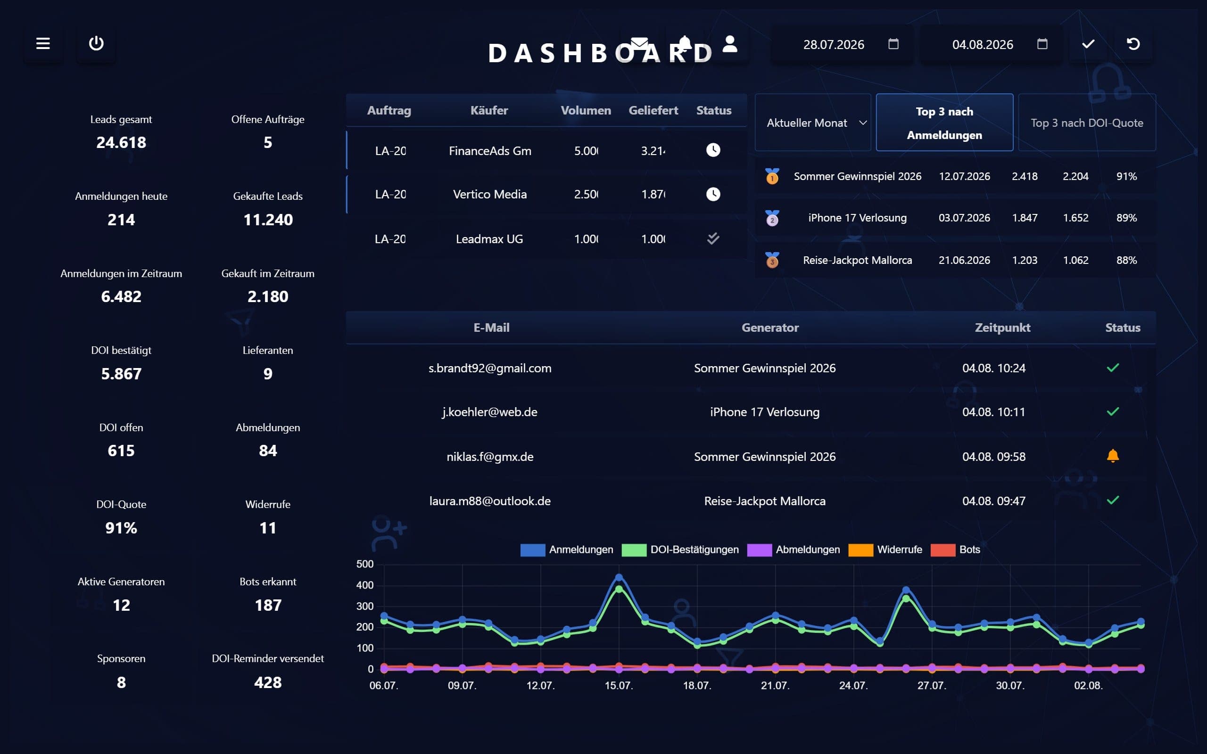1207x754 pixels.
Task: Click the bell status for niklas.f@gmx.de
Action: 1113,456
